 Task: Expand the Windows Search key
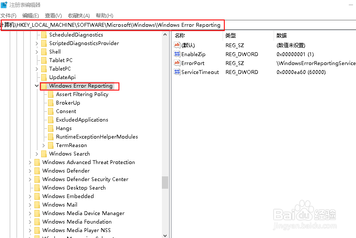click(37, 154)
